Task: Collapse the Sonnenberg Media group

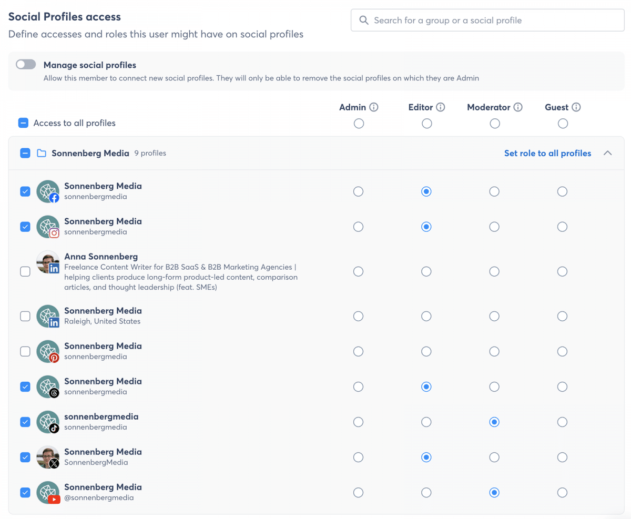Action: click(607, 153)
